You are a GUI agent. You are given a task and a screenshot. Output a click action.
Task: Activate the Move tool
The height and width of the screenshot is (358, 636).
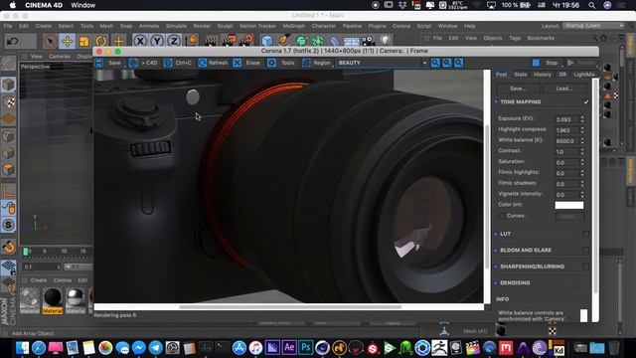click(67, 42)
